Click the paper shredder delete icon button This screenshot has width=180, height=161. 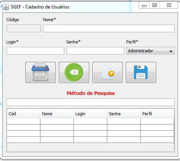[40, 72]
